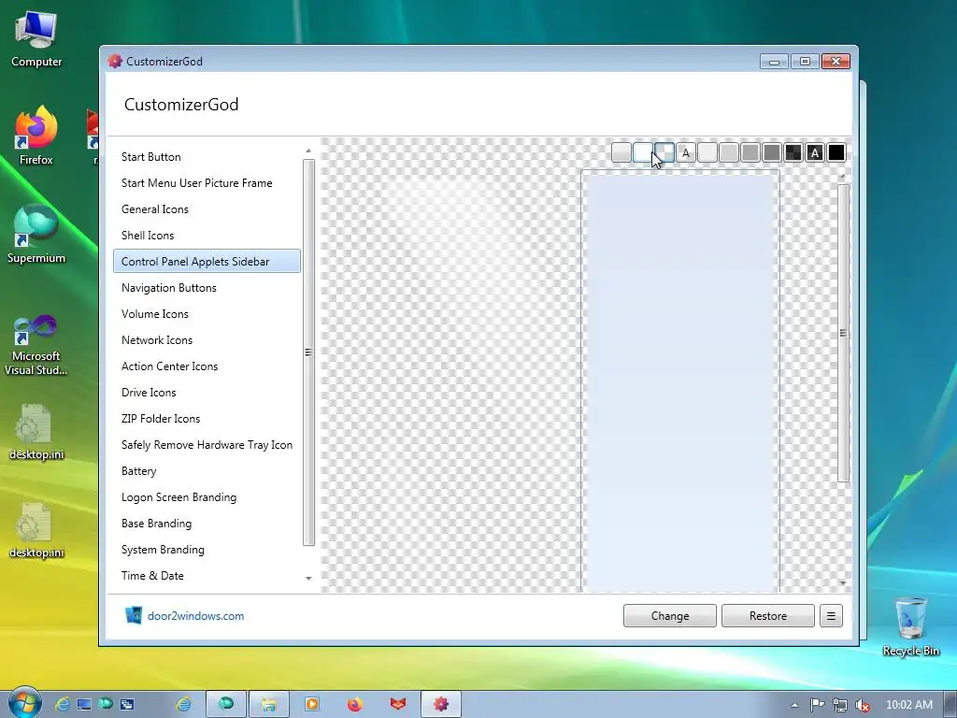The image size is (957, 718).
Task: Select ZIP Folder Icons entry
Action: (x=207, y=419)
